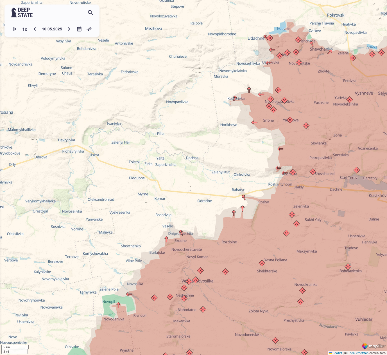Click the MapTiler logo
This screenshot has width=387, height=355.
(x=374, y=346)
